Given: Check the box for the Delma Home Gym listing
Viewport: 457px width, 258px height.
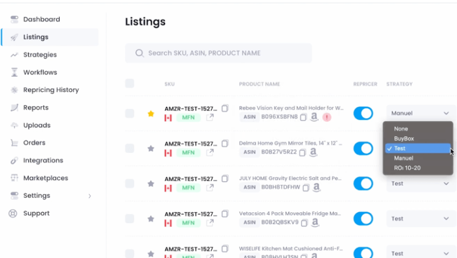Looking at the screenshot, I should (x=129, y=148).
